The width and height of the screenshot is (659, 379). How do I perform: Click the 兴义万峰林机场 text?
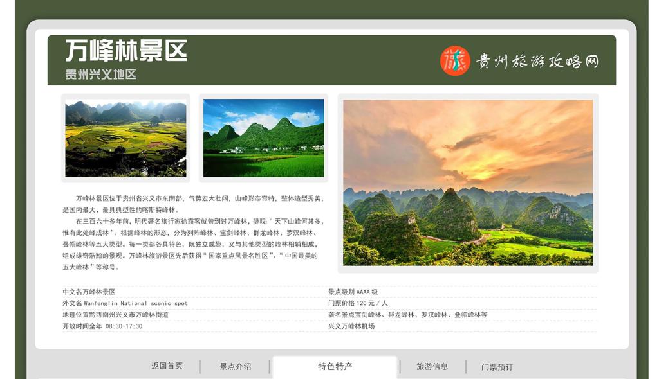coord(351,326)
